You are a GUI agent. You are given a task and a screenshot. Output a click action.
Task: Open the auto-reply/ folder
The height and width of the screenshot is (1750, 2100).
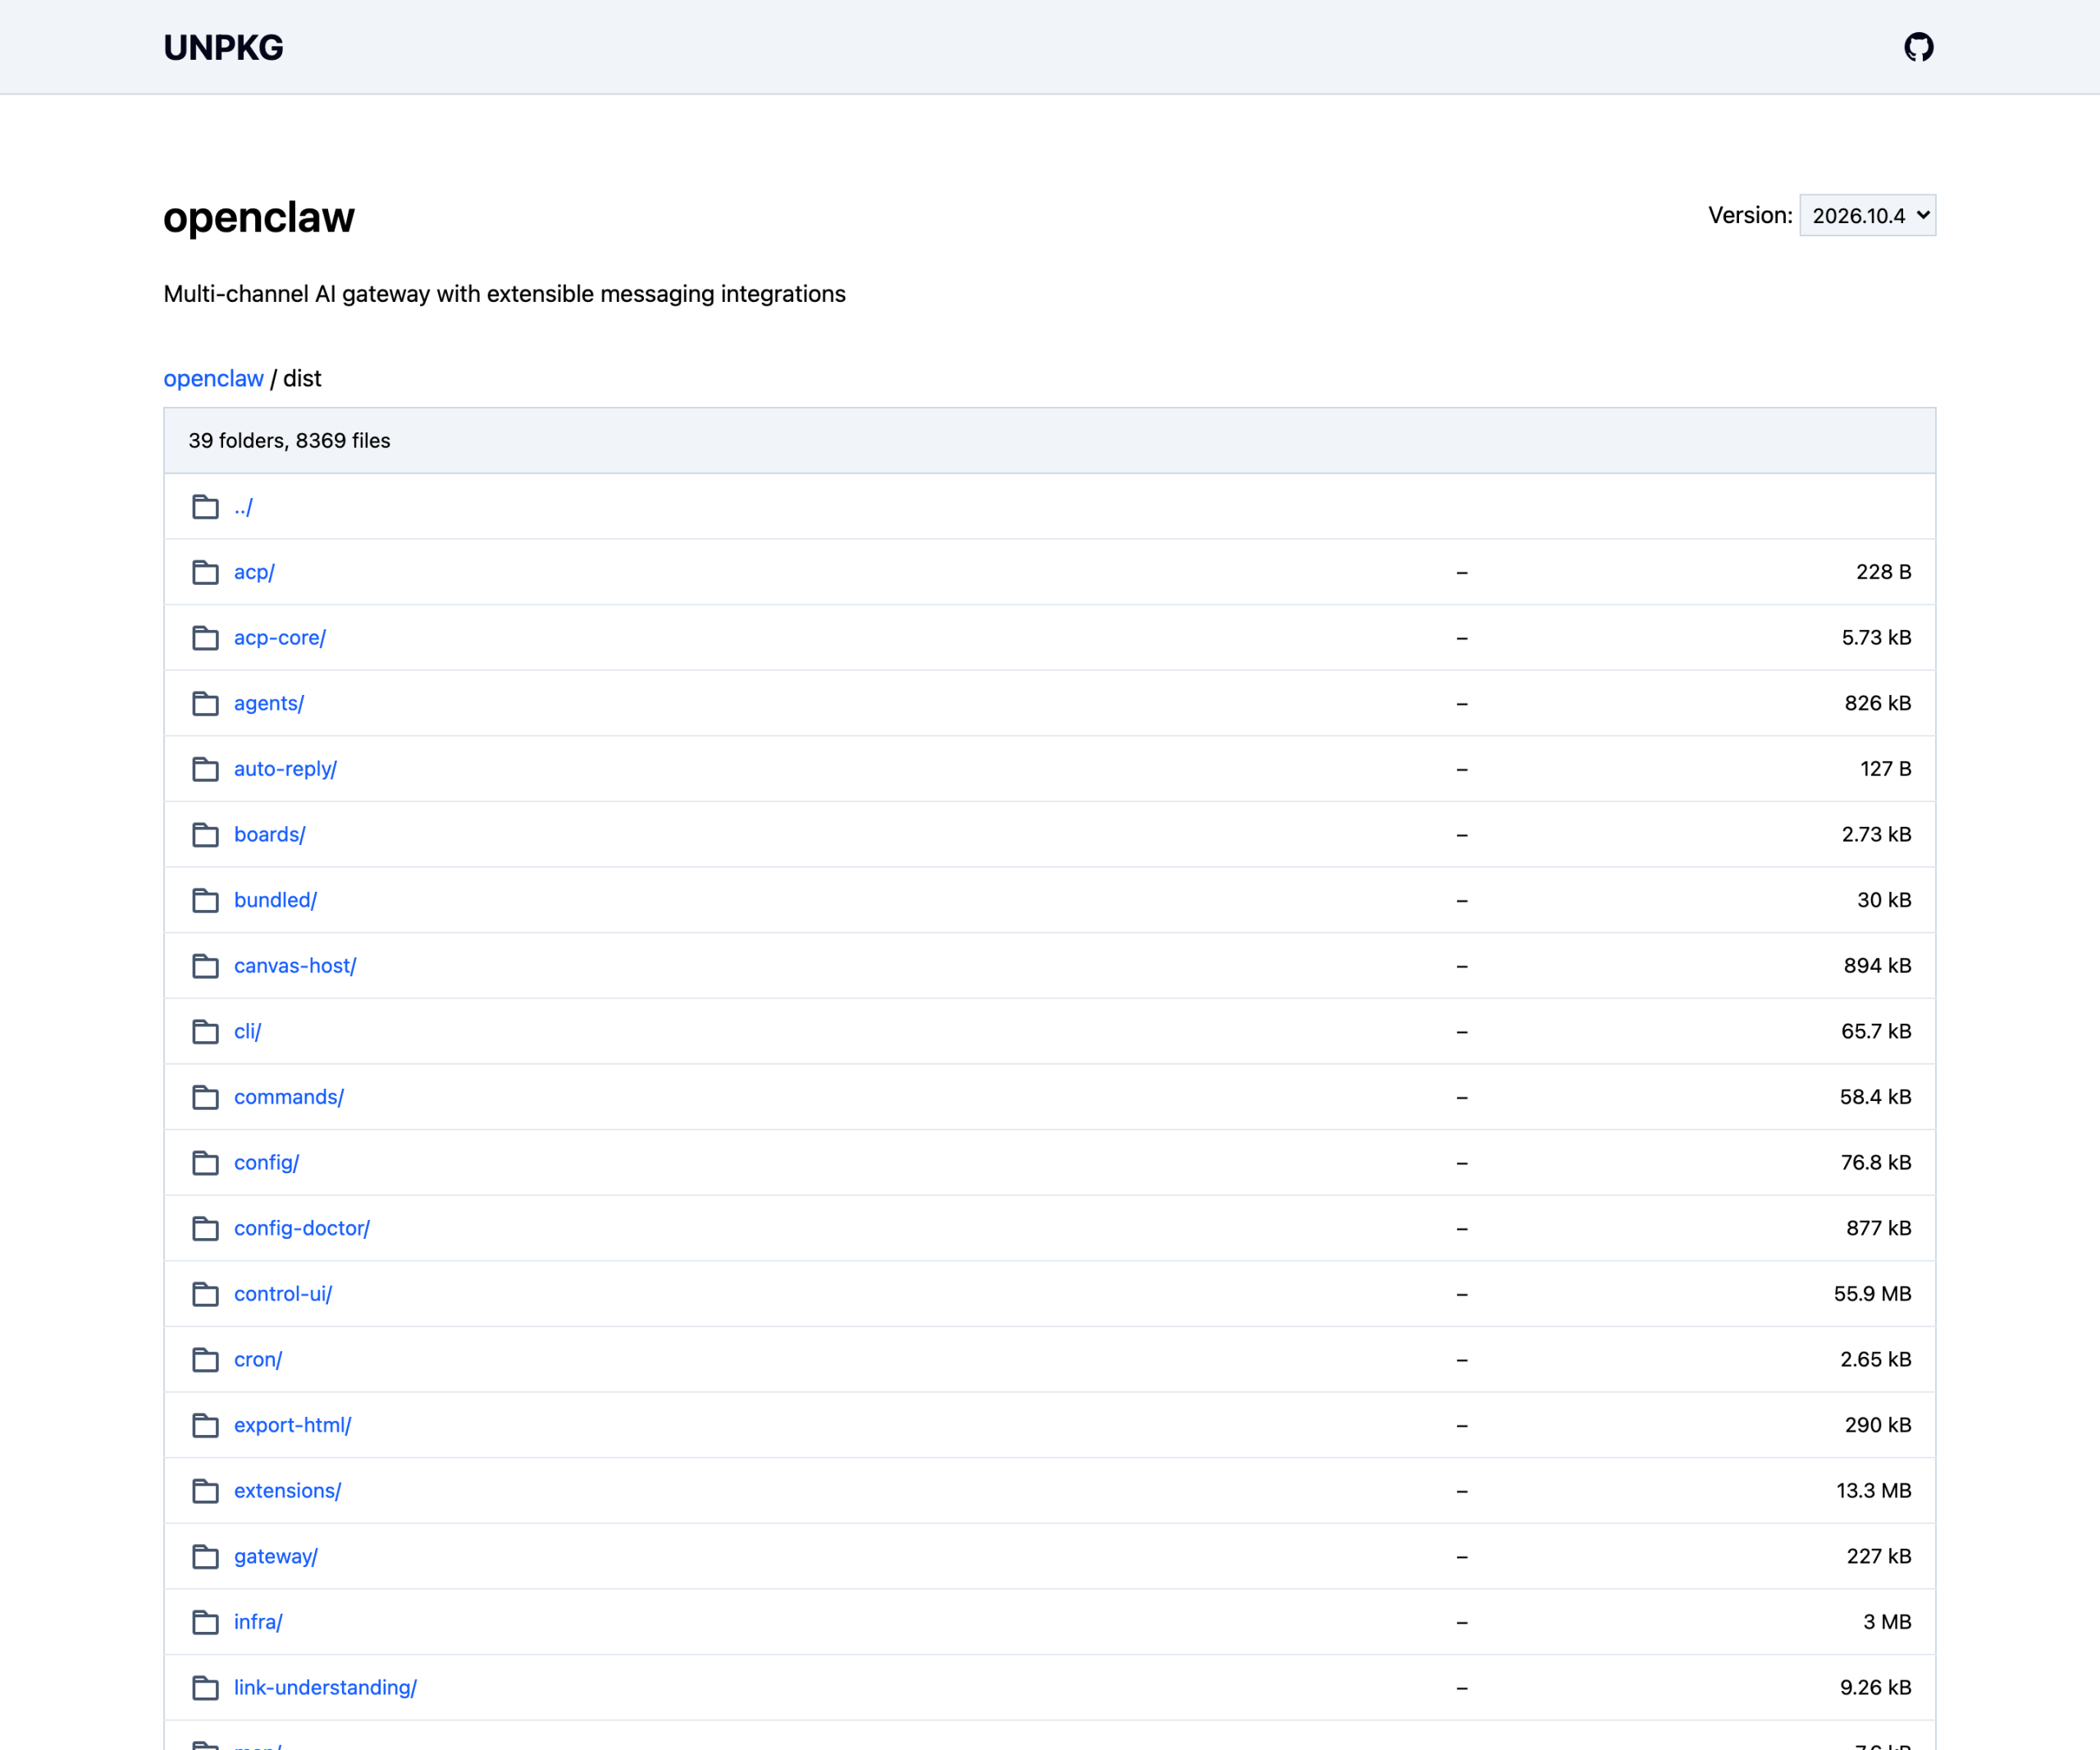(285, 769)
